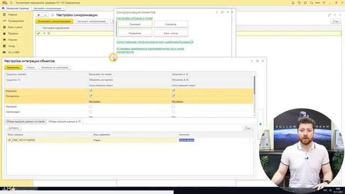Select the UF_CRM_1637171448762 key cell
This screenshot has width=345, height=194.
pos(50,140)
